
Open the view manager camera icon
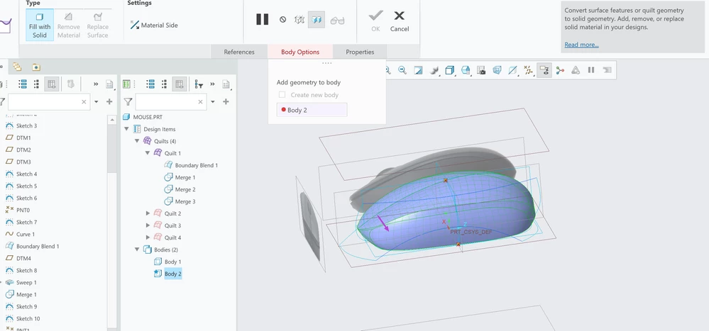pyautogui.click(x=481, y=70)
